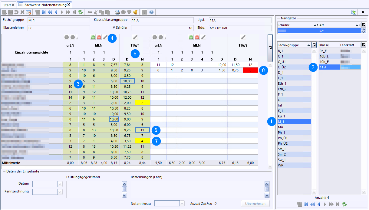
Task: Go to previous record in main toolbar
Action: [56, 12]
